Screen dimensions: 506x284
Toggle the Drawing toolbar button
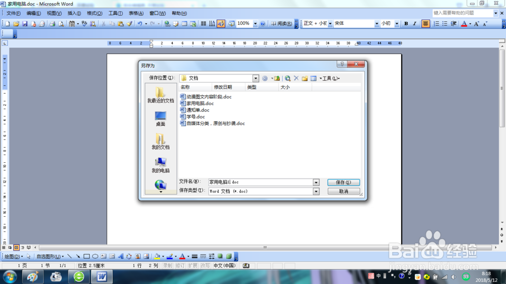click(221, 24)
